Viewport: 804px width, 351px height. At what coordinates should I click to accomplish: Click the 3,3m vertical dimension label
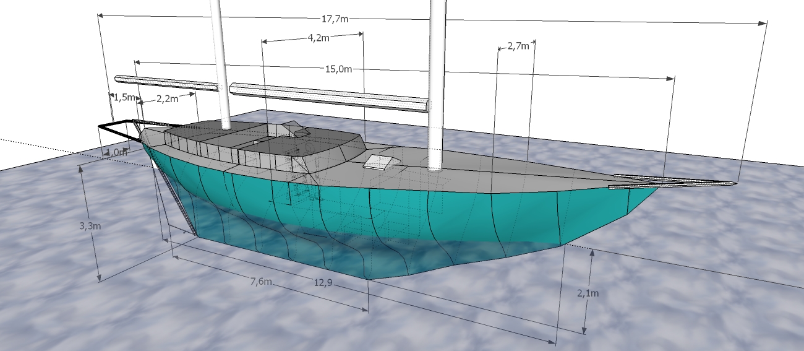pyautogui.click(x=90, y=226)
